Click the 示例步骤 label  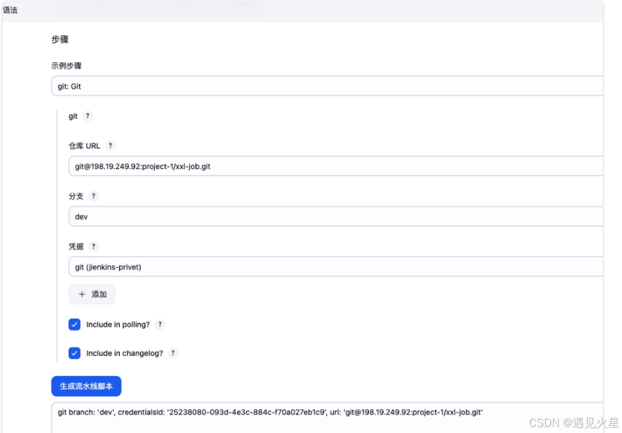click(x=66, y=66)
